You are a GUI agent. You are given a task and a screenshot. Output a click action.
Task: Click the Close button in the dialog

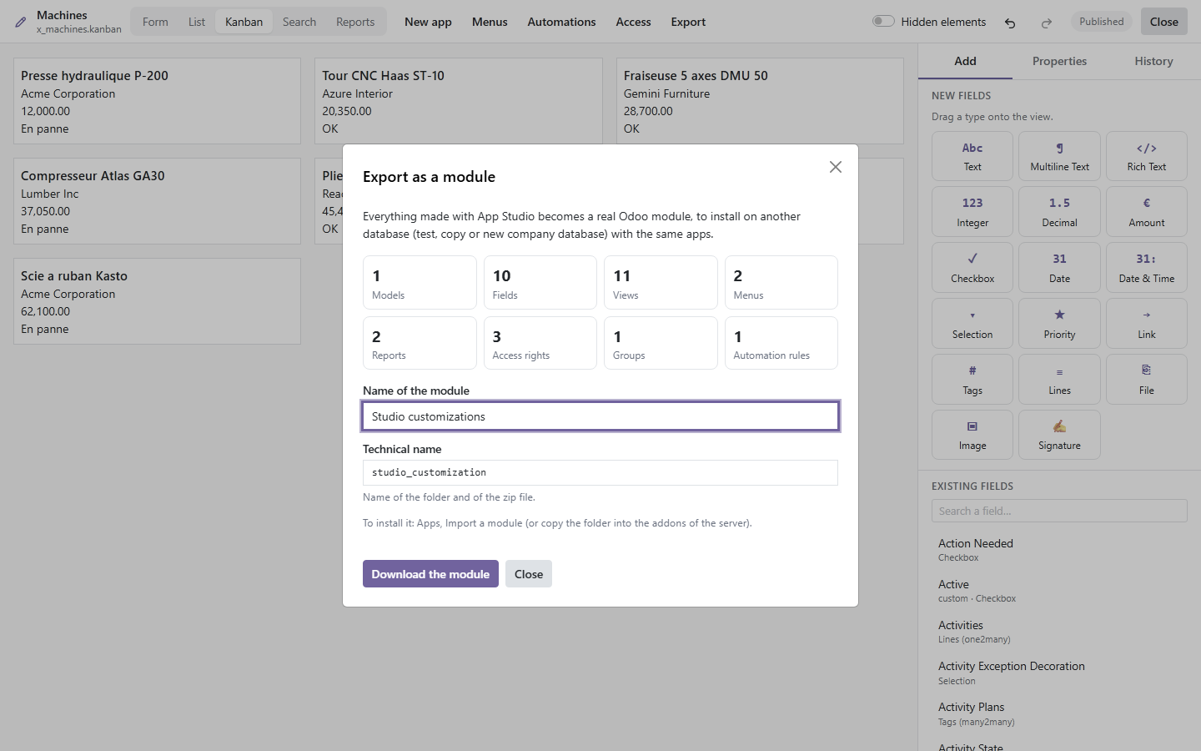(x=529, y=574)
